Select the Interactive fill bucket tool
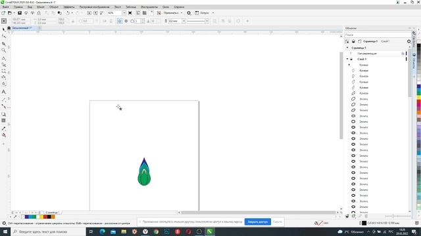Viewport: 421px width, 236px height. [4, 136]
